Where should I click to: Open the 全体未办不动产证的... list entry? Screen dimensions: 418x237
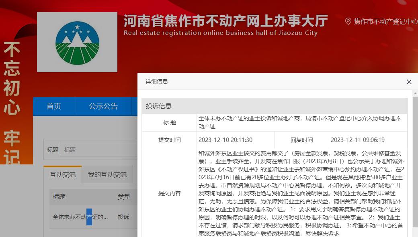point(80,217)
